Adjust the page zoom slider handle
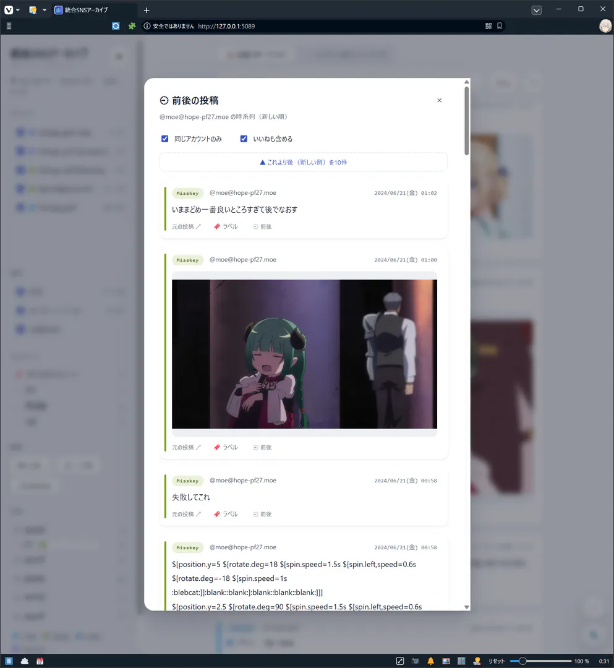 [522, 661]
